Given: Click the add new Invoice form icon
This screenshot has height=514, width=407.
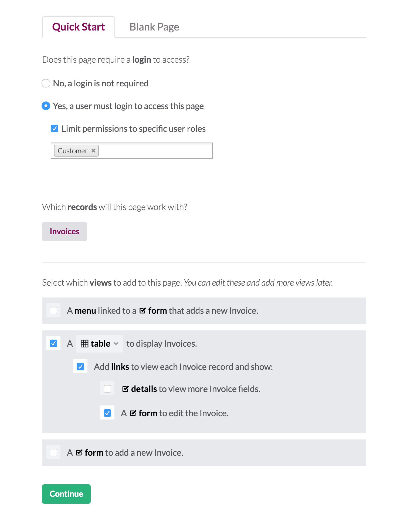Looking at the screenshot, I should pos(79,453).
